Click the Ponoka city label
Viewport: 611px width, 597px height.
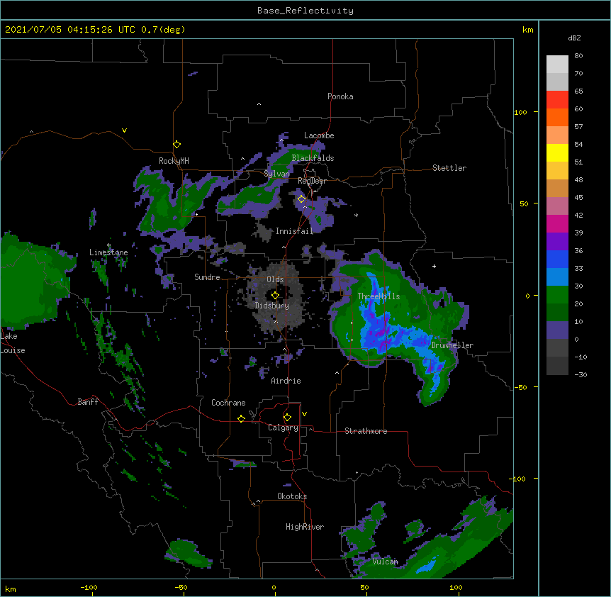pos(340,96)
